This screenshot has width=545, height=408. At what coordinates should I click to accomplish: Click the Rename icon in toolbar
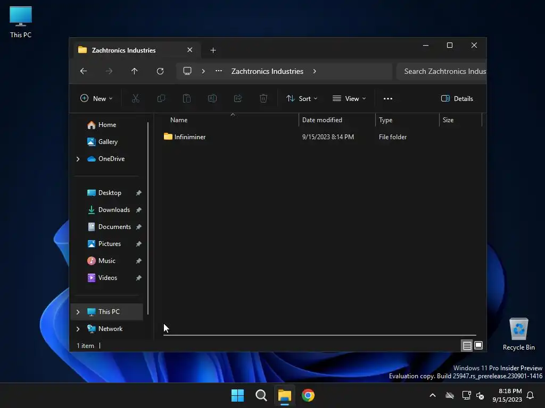212,98
